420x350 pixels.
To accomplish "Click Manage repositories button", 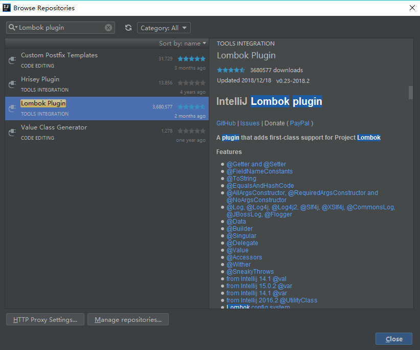I will click(128, 319).
